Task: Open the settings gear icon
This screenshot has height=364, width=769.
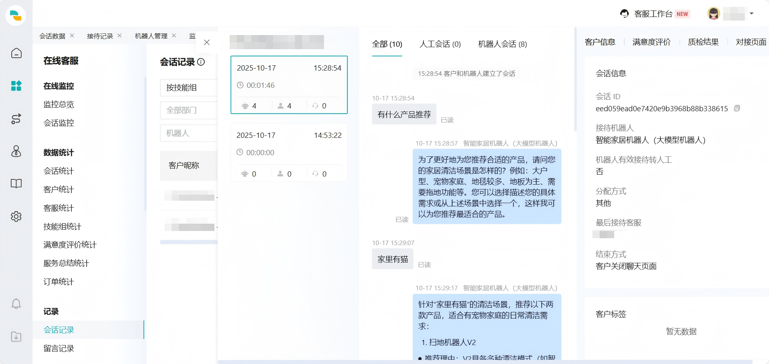Action: pyautogui.click(x=16, y=216)
